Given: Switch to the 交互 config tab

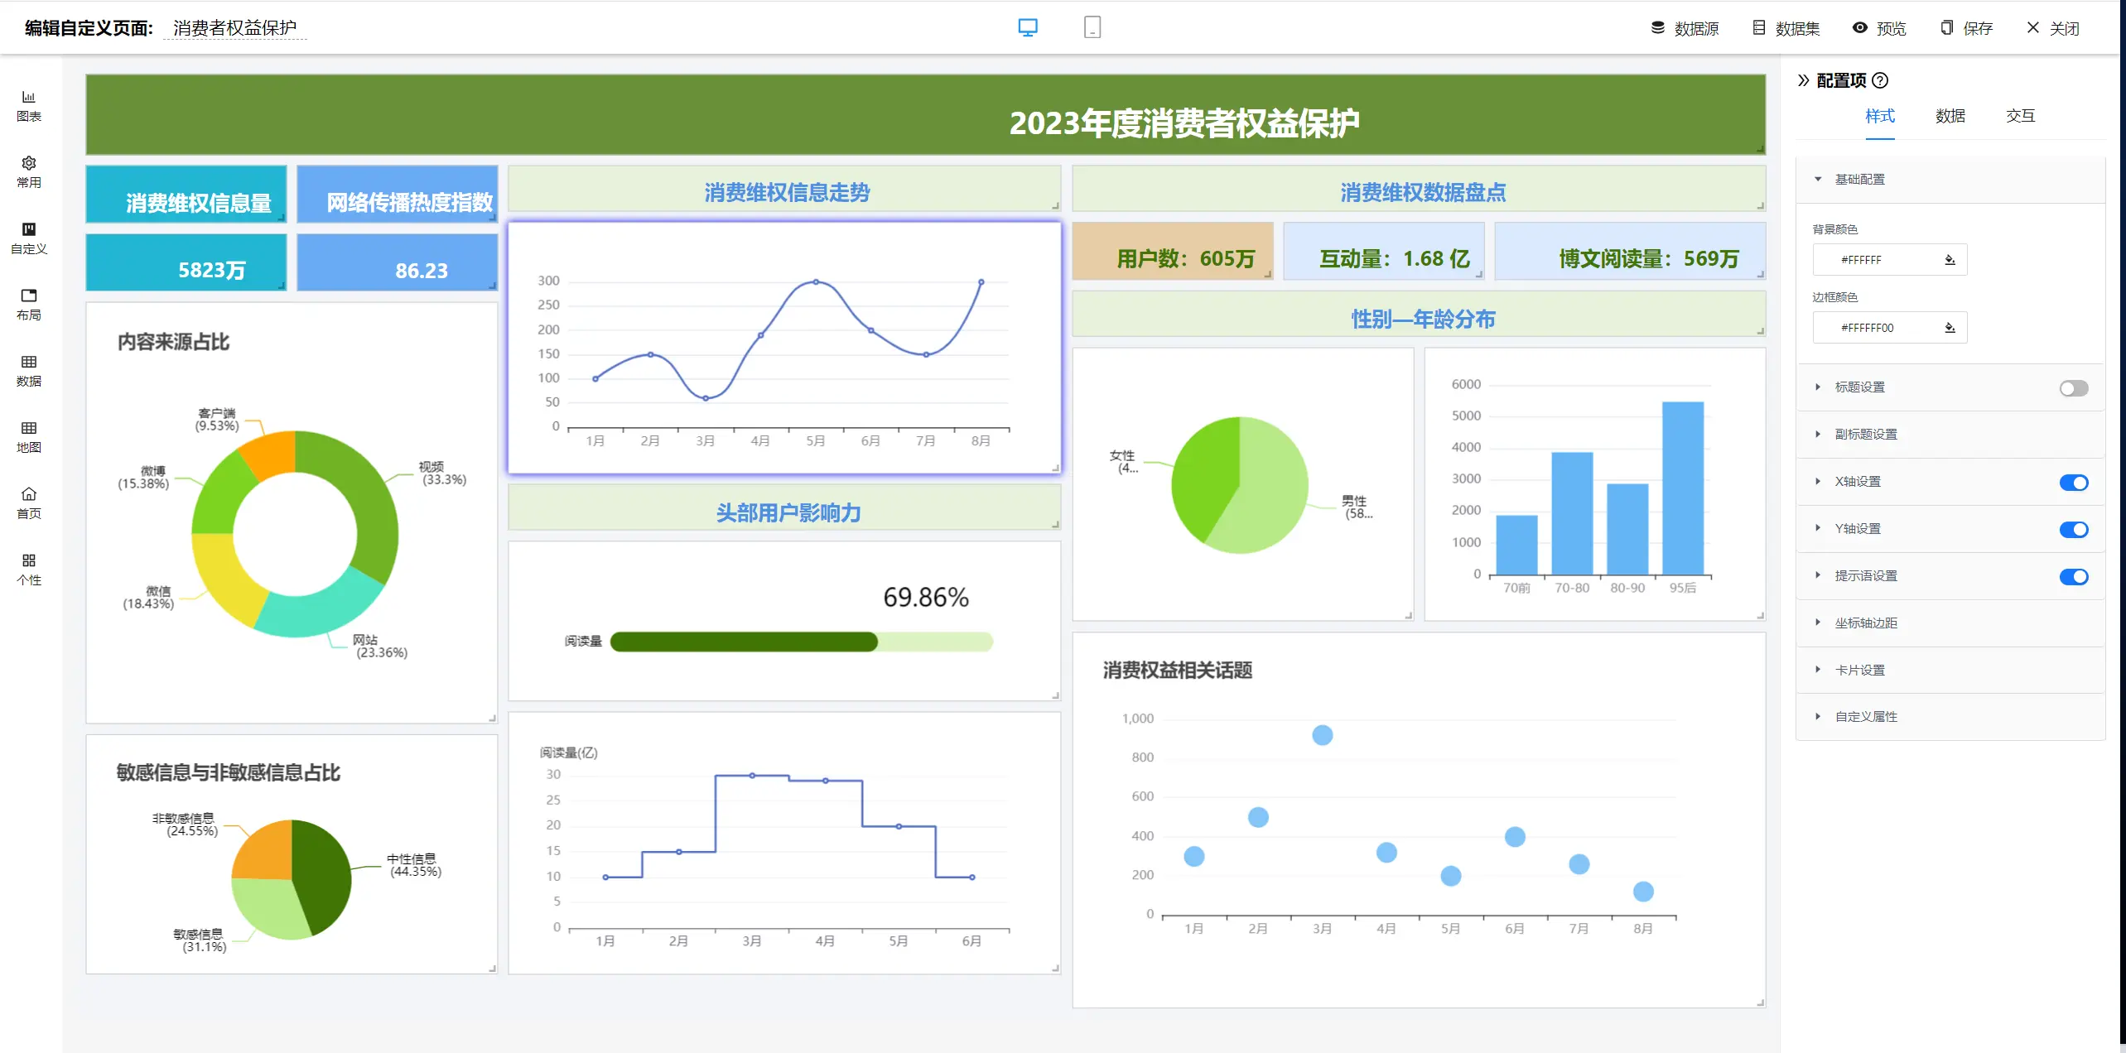Looking at the screenshot, I should (x=2020, y=116).
